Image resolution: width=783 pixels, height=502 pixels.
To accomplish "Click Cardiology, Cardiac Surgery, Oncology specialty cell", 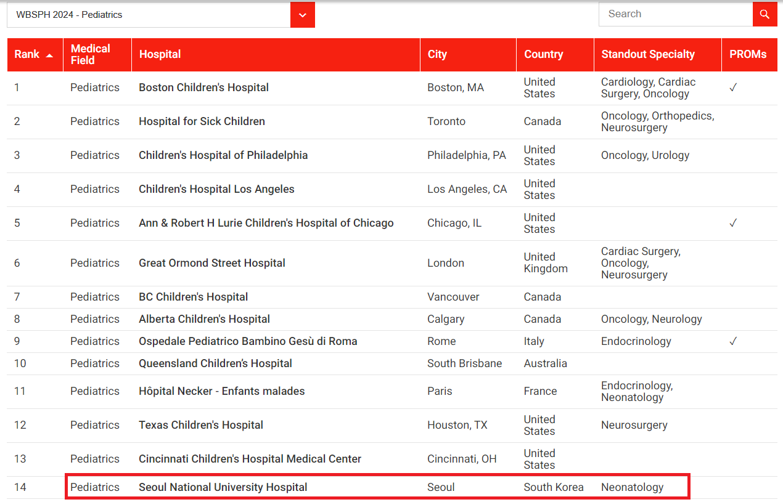I will (x=648, y=87).
